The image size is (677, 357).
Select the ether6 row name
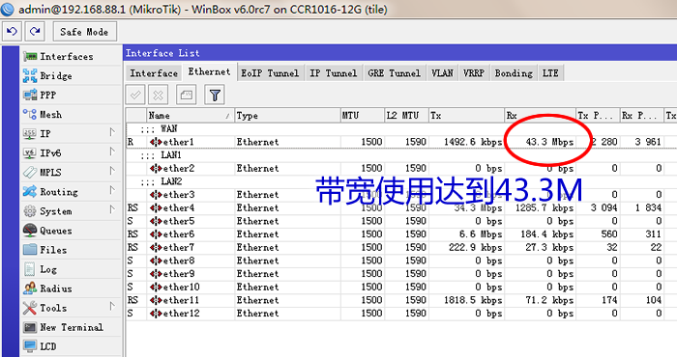point(179,234)
